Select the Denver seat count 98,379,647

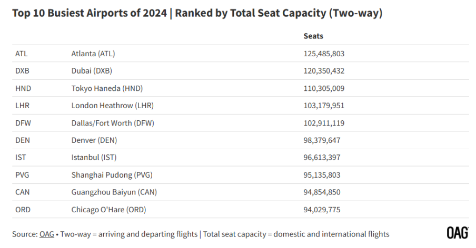(322, 140)
